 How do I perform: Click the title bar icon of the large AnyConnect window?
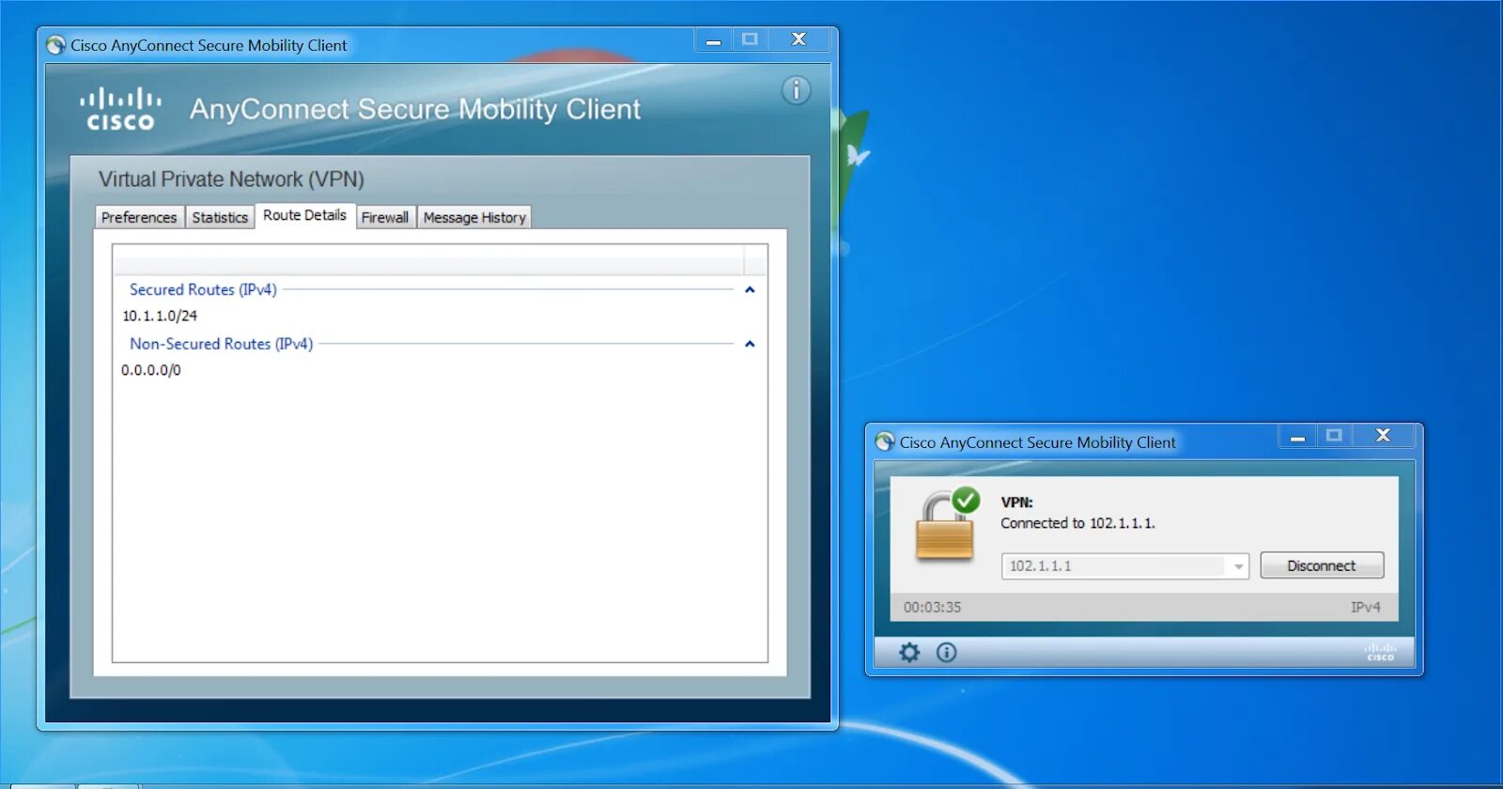(x=56, y=45)
